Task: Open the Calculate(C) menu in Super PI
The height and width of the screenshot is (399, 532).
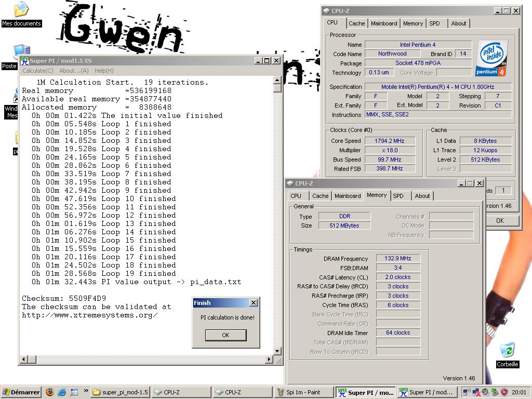Action: tap(37, 71)
